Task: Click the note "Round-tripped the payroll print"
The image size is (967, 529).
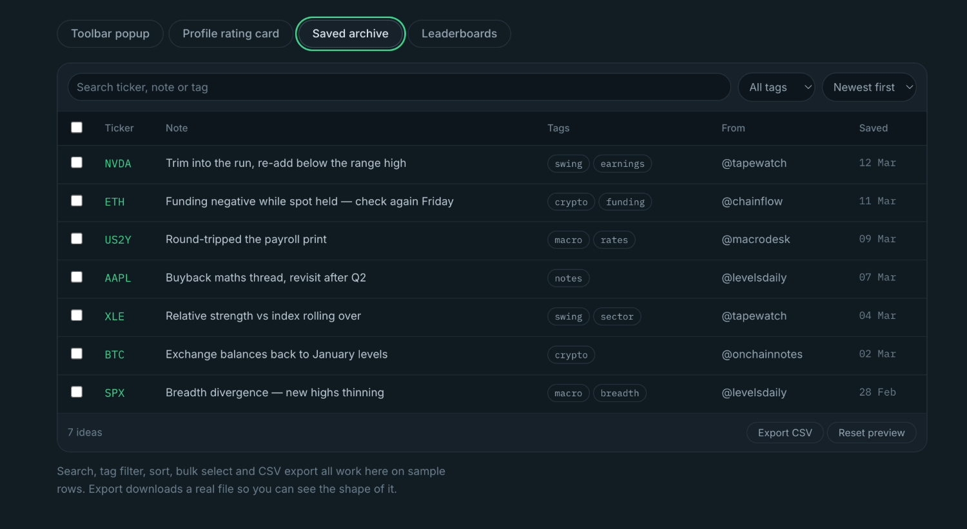Action: click(x=246, y=240)
